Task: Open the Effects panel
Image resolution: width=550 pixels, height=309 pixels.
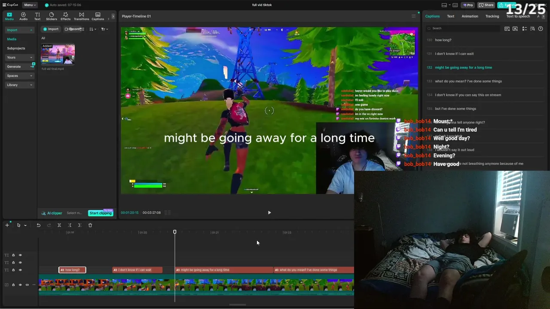Action: tap(65, 16)
